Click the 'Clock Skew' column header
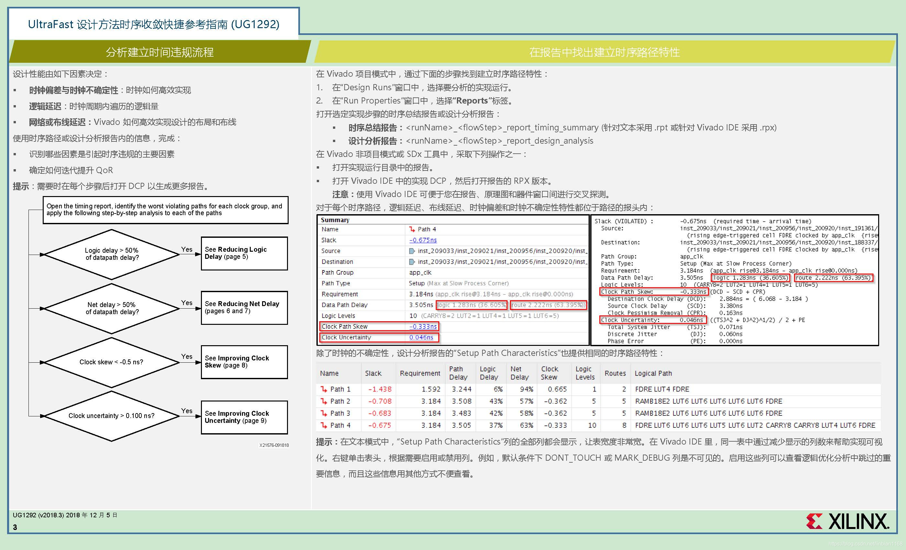The width and height of the screenshot is (906, 550). tap(550, 373)
